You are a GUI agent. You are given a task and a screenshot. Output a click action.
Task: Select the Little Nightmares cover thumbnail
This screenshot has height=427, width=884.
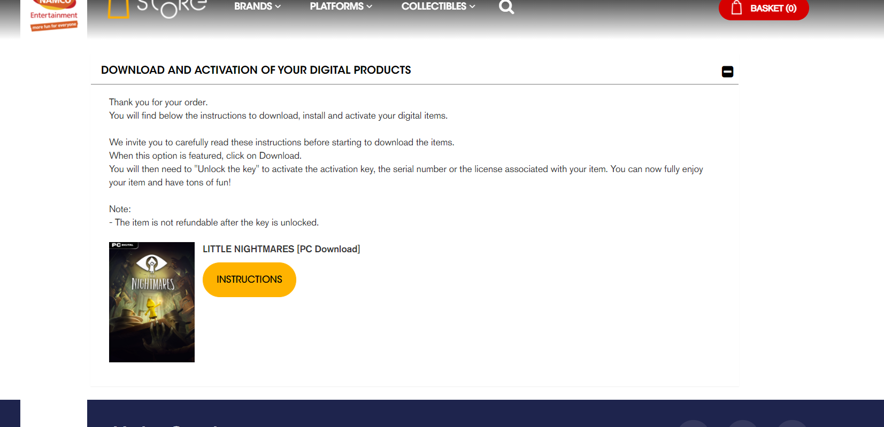152,302
